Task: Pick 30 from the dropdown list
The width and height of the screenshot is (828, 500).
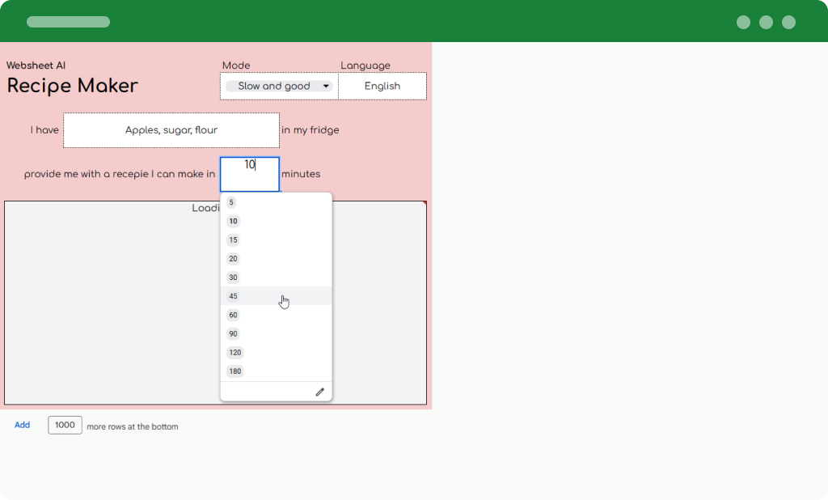Action: 233,278
